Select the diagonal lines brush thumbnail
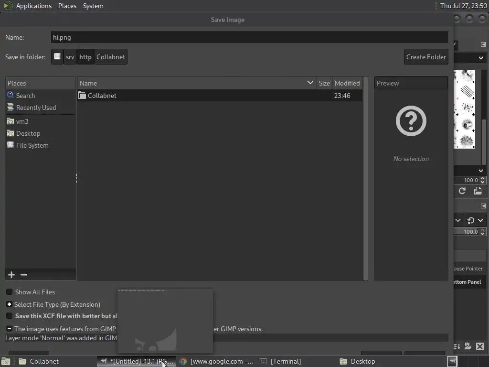 pos(467,91)
